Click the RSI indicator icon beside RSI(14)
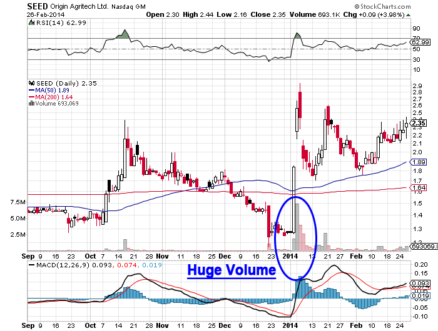This screenshot has width=438, height=331. (x=31, y=22)
